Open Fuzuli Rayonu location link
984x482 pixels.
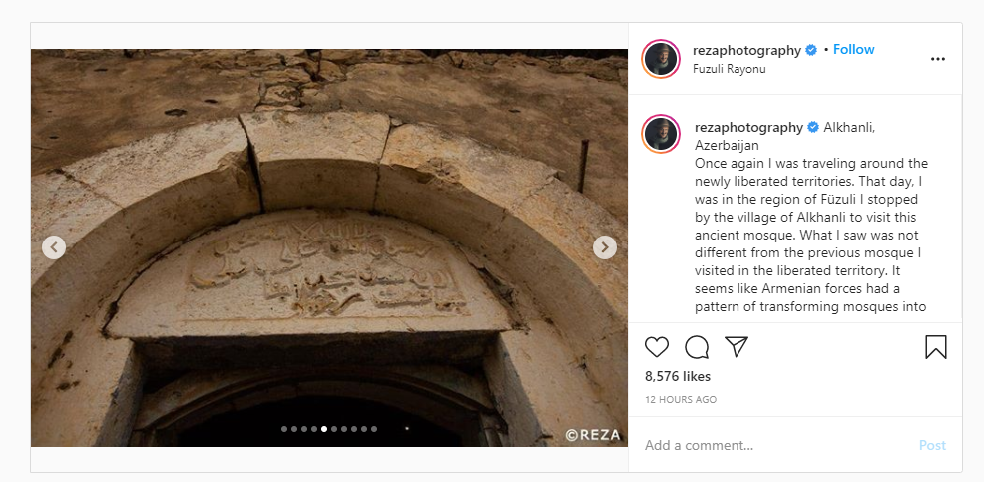[729, 69]
